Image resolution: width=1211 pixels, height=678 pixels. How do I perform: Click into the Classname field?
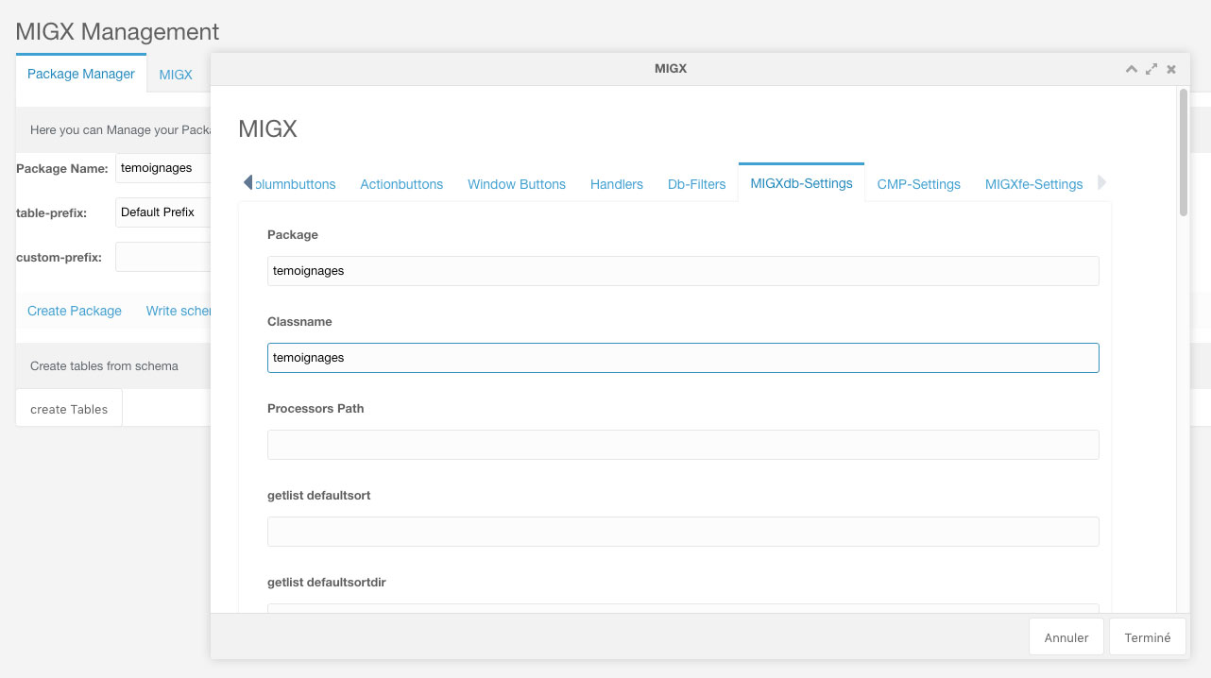coord(683,358)
